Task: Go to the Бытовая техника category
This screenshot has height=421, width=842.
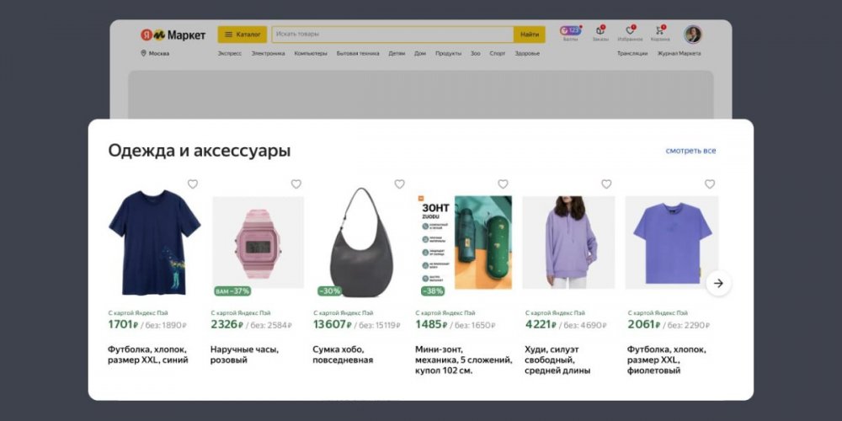Action: pos(358,53)
